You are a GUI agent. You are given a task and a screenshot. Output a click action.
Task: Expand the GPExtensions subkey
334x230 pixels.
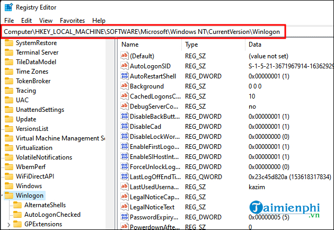pos(8,225)
